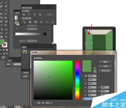This screenshot has height=108, width=126.
Task: Click the Trim pathfinder icon
Action: [30, 22]
